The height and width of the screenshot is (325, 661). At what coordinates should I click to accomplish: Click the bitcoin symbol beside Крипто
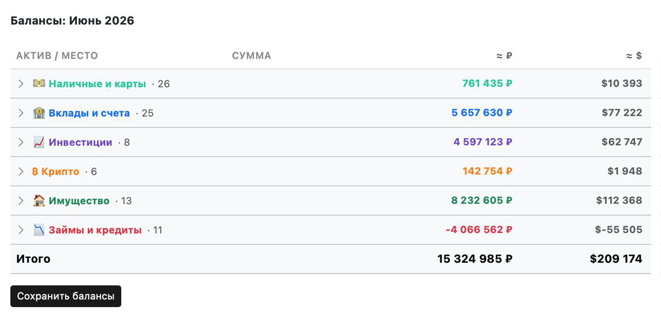(x=35, y=172)
